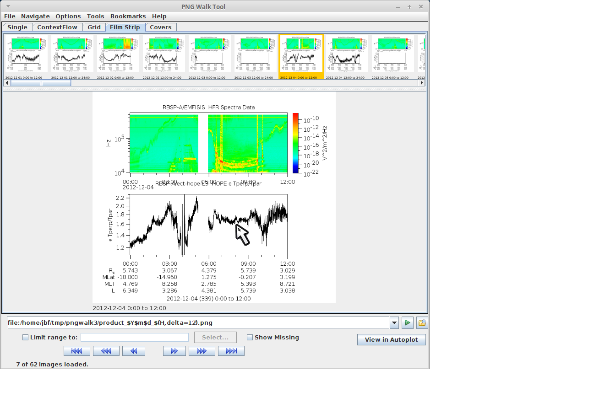Click the View in Autoplot button
616x419 pixels.
[391, 339]
